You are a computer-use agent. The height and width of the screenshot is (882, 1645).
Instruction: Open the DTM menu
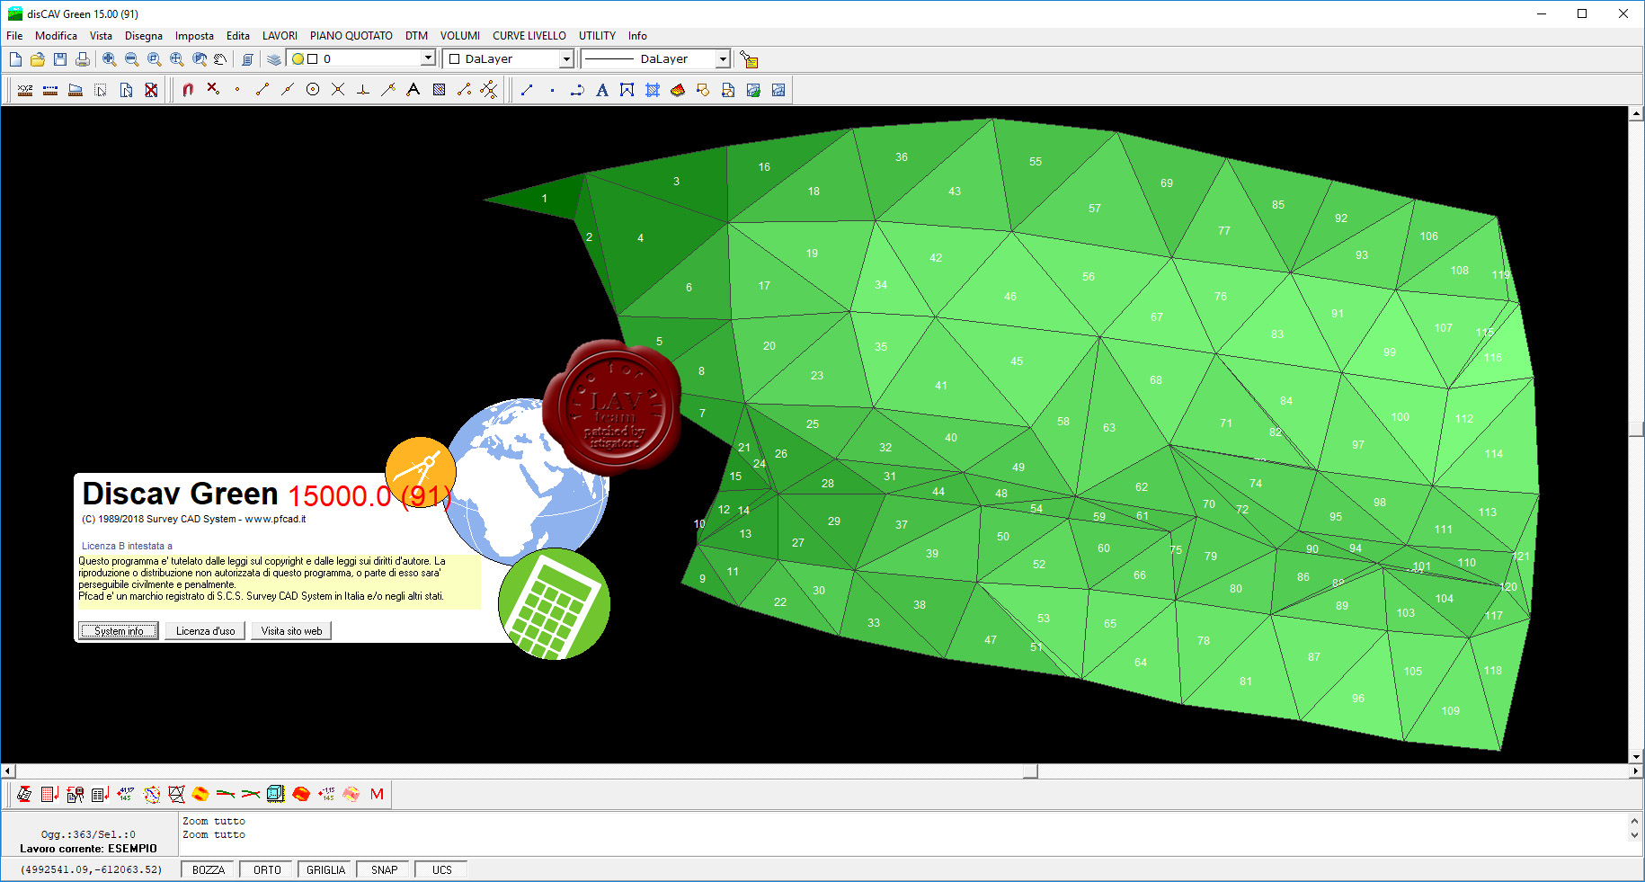click(x=416, y=36)
